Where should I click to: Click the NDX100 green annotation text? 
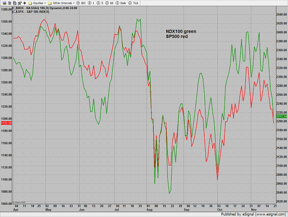[174, 31]
